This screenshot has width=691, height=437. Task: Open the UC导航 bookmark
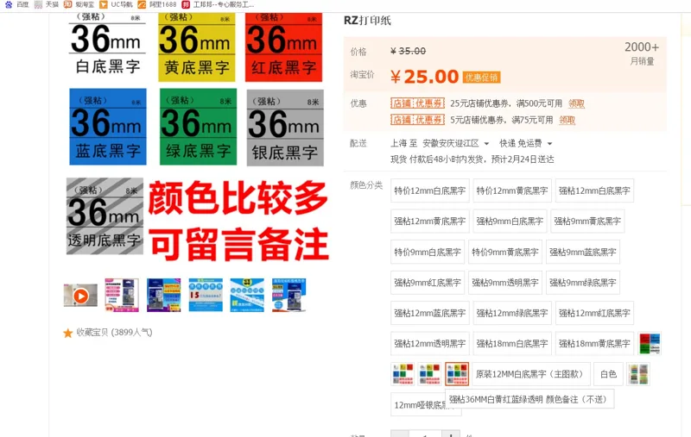(116, 4)
